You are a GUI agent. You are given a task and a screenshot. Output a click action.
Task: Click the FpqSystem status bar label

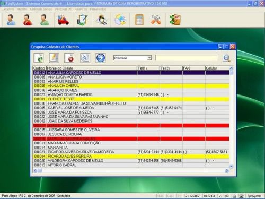pyautogui.click(x=254, y=196)
